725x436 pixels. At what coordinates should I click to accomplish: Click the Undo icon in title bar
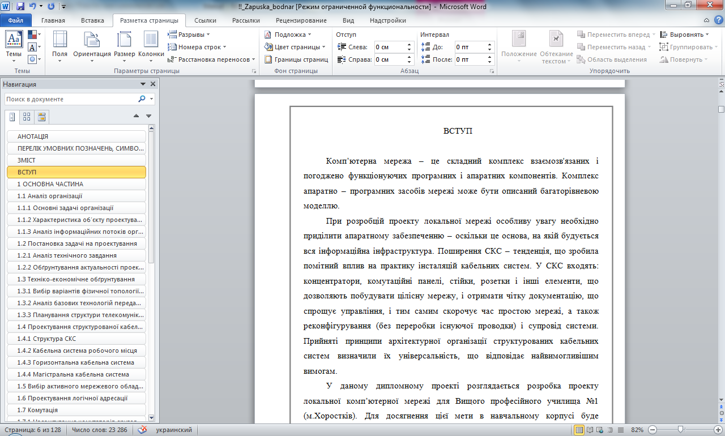(x=33, y=6)
